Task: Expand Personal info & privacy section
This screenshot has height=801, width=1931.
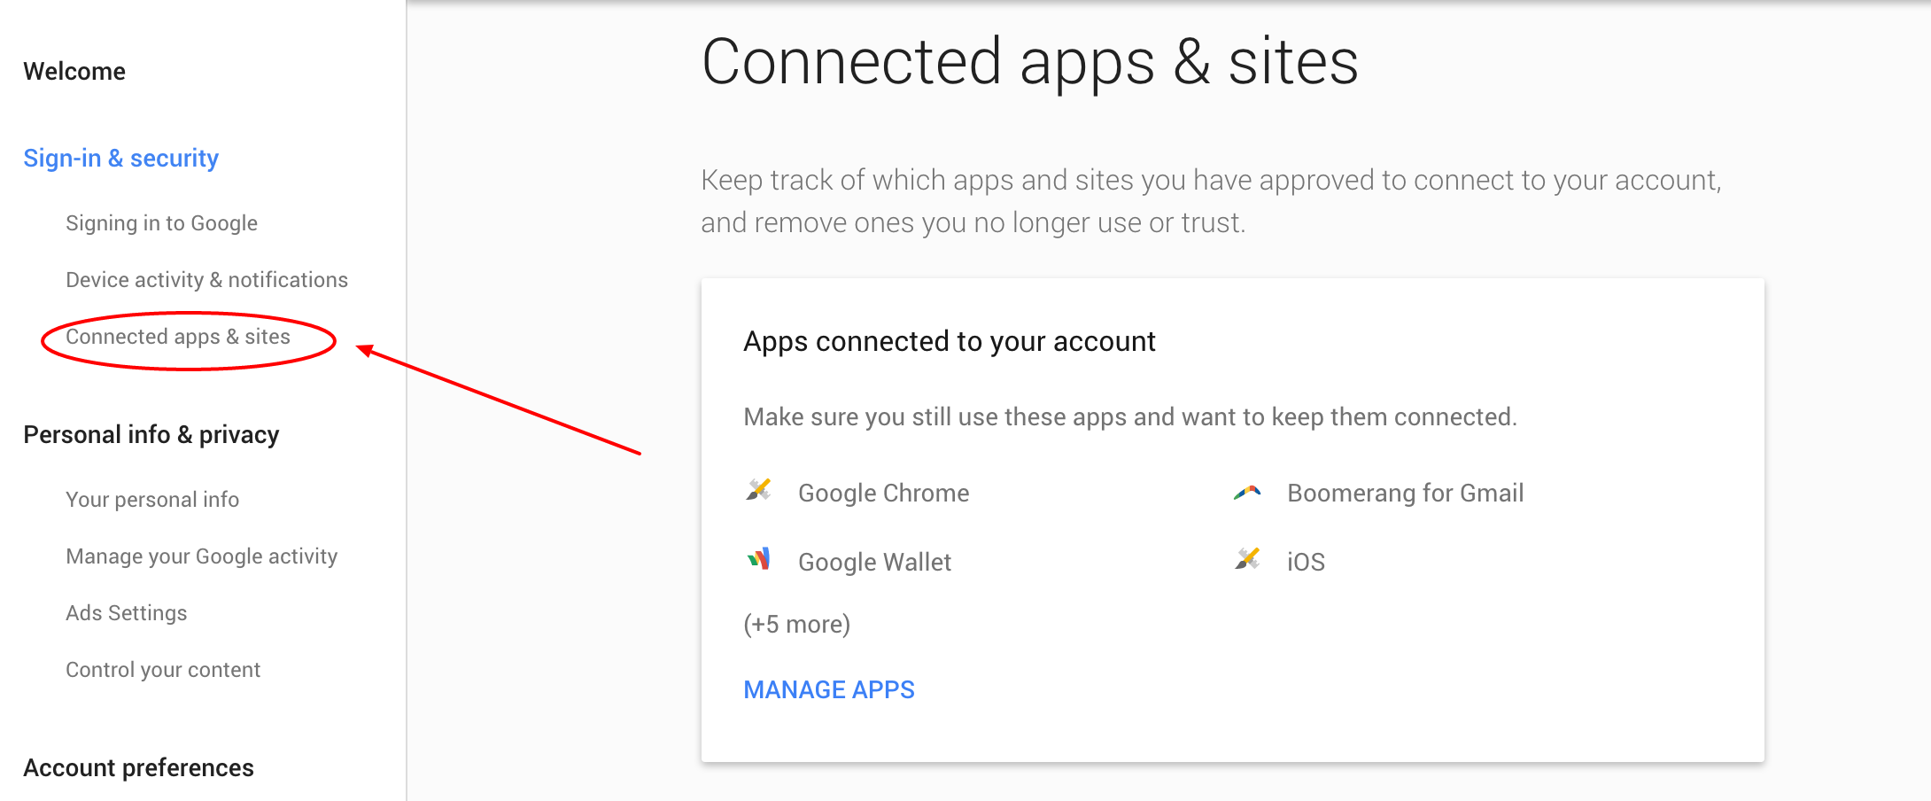Action: coord(151,434)
